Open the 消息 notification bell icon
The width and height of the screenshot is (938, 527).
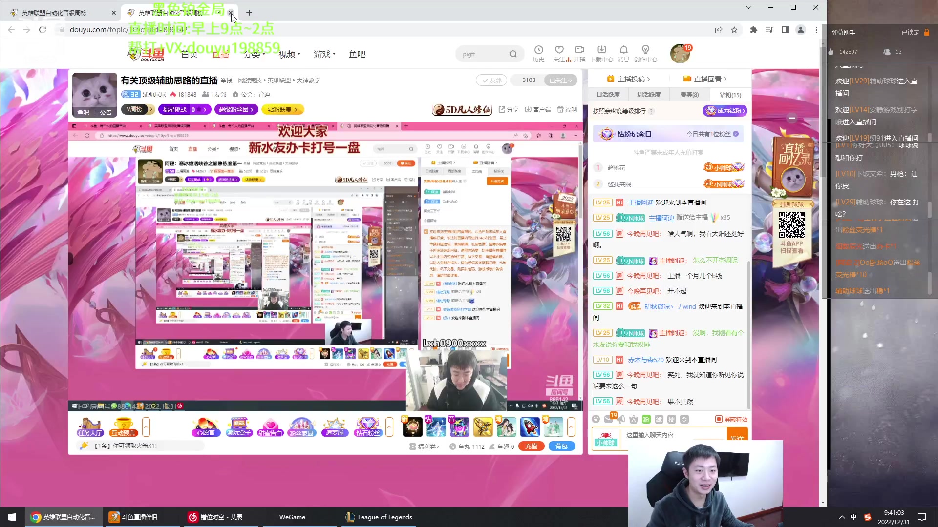[x=624, y=54]
